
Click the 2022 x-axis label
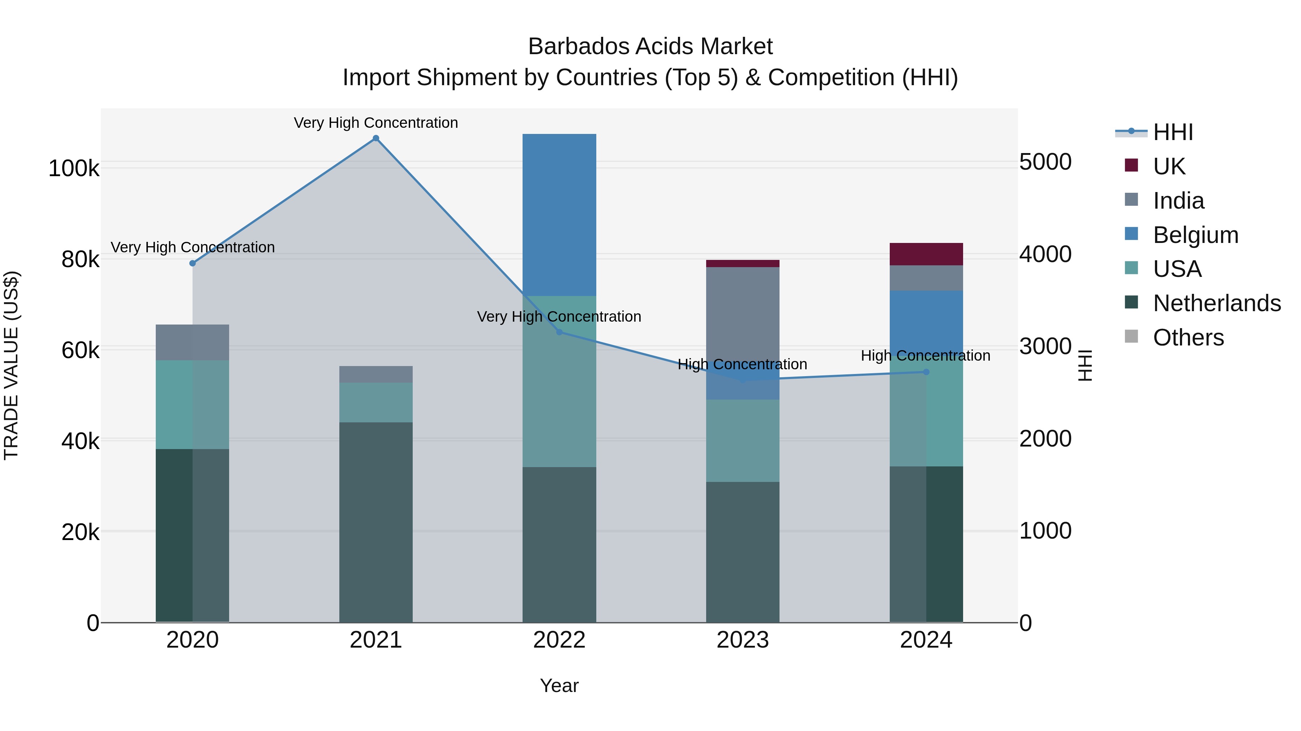tap(559, 640)
